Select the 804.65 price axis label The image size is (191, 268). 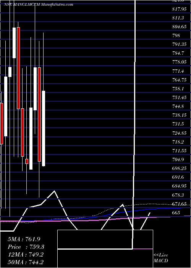tap(179, 27)
